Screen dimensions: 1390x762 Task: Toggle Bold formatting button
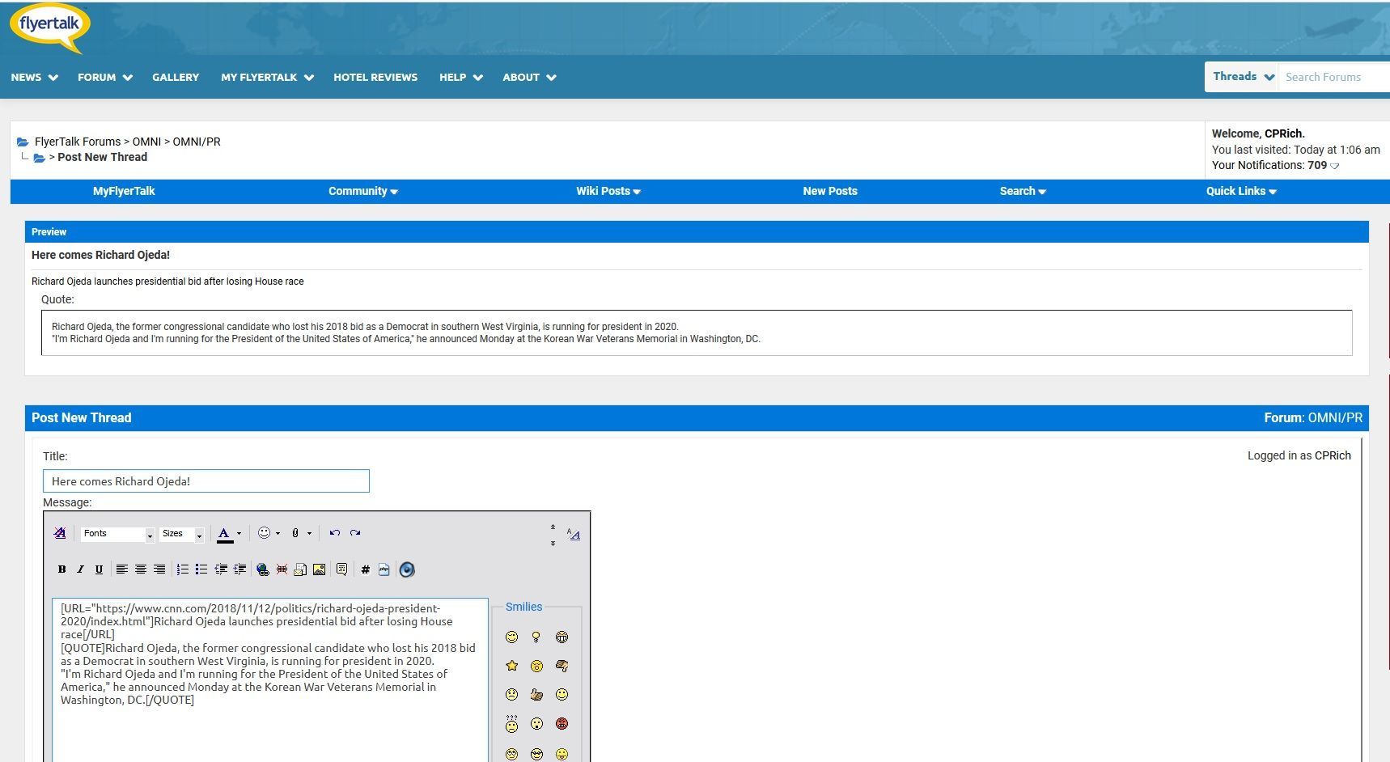[x=61, y=569]
